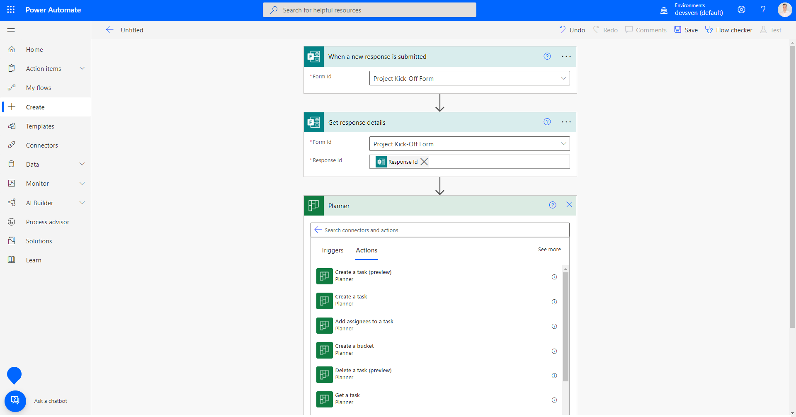796x417 pixels.
Task: Switch to the Triggers tab
Action: [x=332, y=250]
